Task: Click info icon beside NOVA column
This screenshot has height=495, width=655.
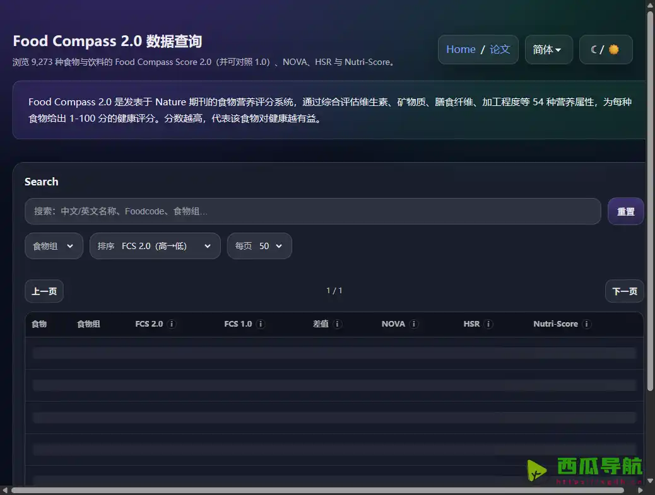Action: point(414,324)
